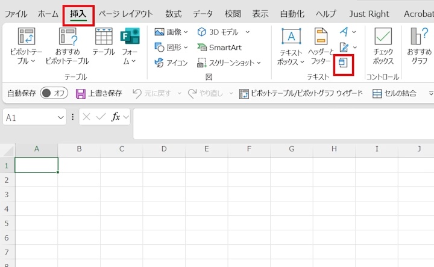Image resolution: width=434 pixels, height=267 pixels.
Task: Expand the 画像 dropdown arrow
Action: click(x=186, y=32)
